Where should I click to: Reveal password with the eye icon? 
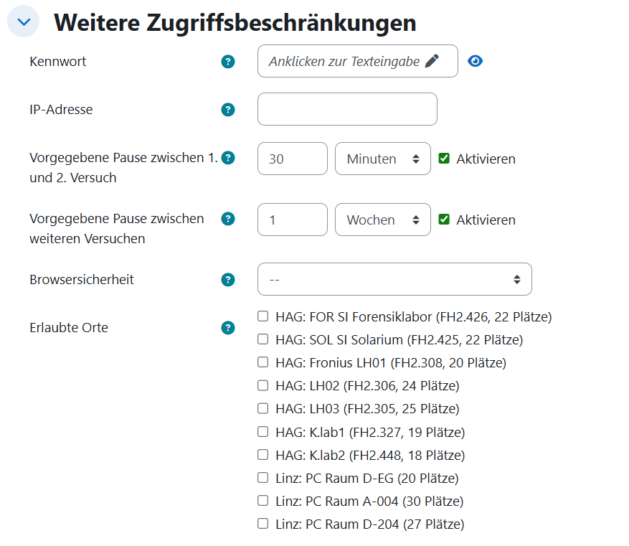pyautogui.click(x=475, y=61)
